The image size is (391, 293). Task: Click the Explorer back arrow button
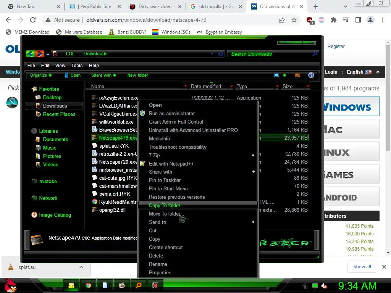[30, 53]
